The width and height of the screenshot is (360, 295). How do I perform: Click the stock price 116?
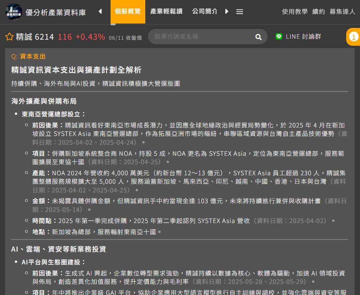click(x=65, y=37)
